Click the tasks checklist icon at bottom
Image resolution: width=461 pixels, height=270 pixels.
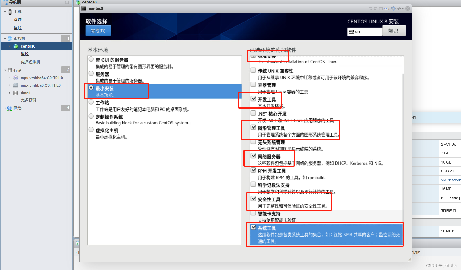click(x=77, y=244)
